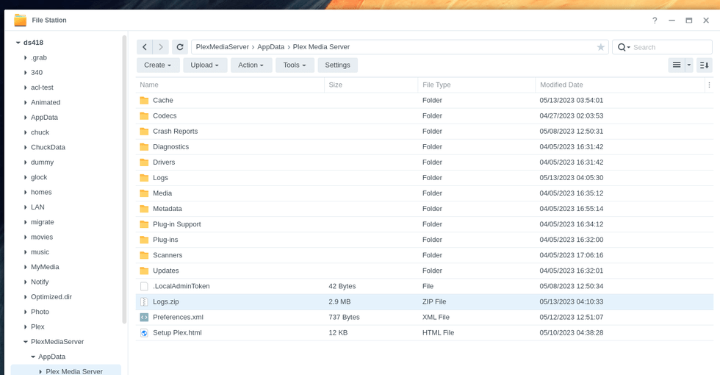Go forward with the right arrow button
The image size is (720, 375).
click(x=161, y=47)
